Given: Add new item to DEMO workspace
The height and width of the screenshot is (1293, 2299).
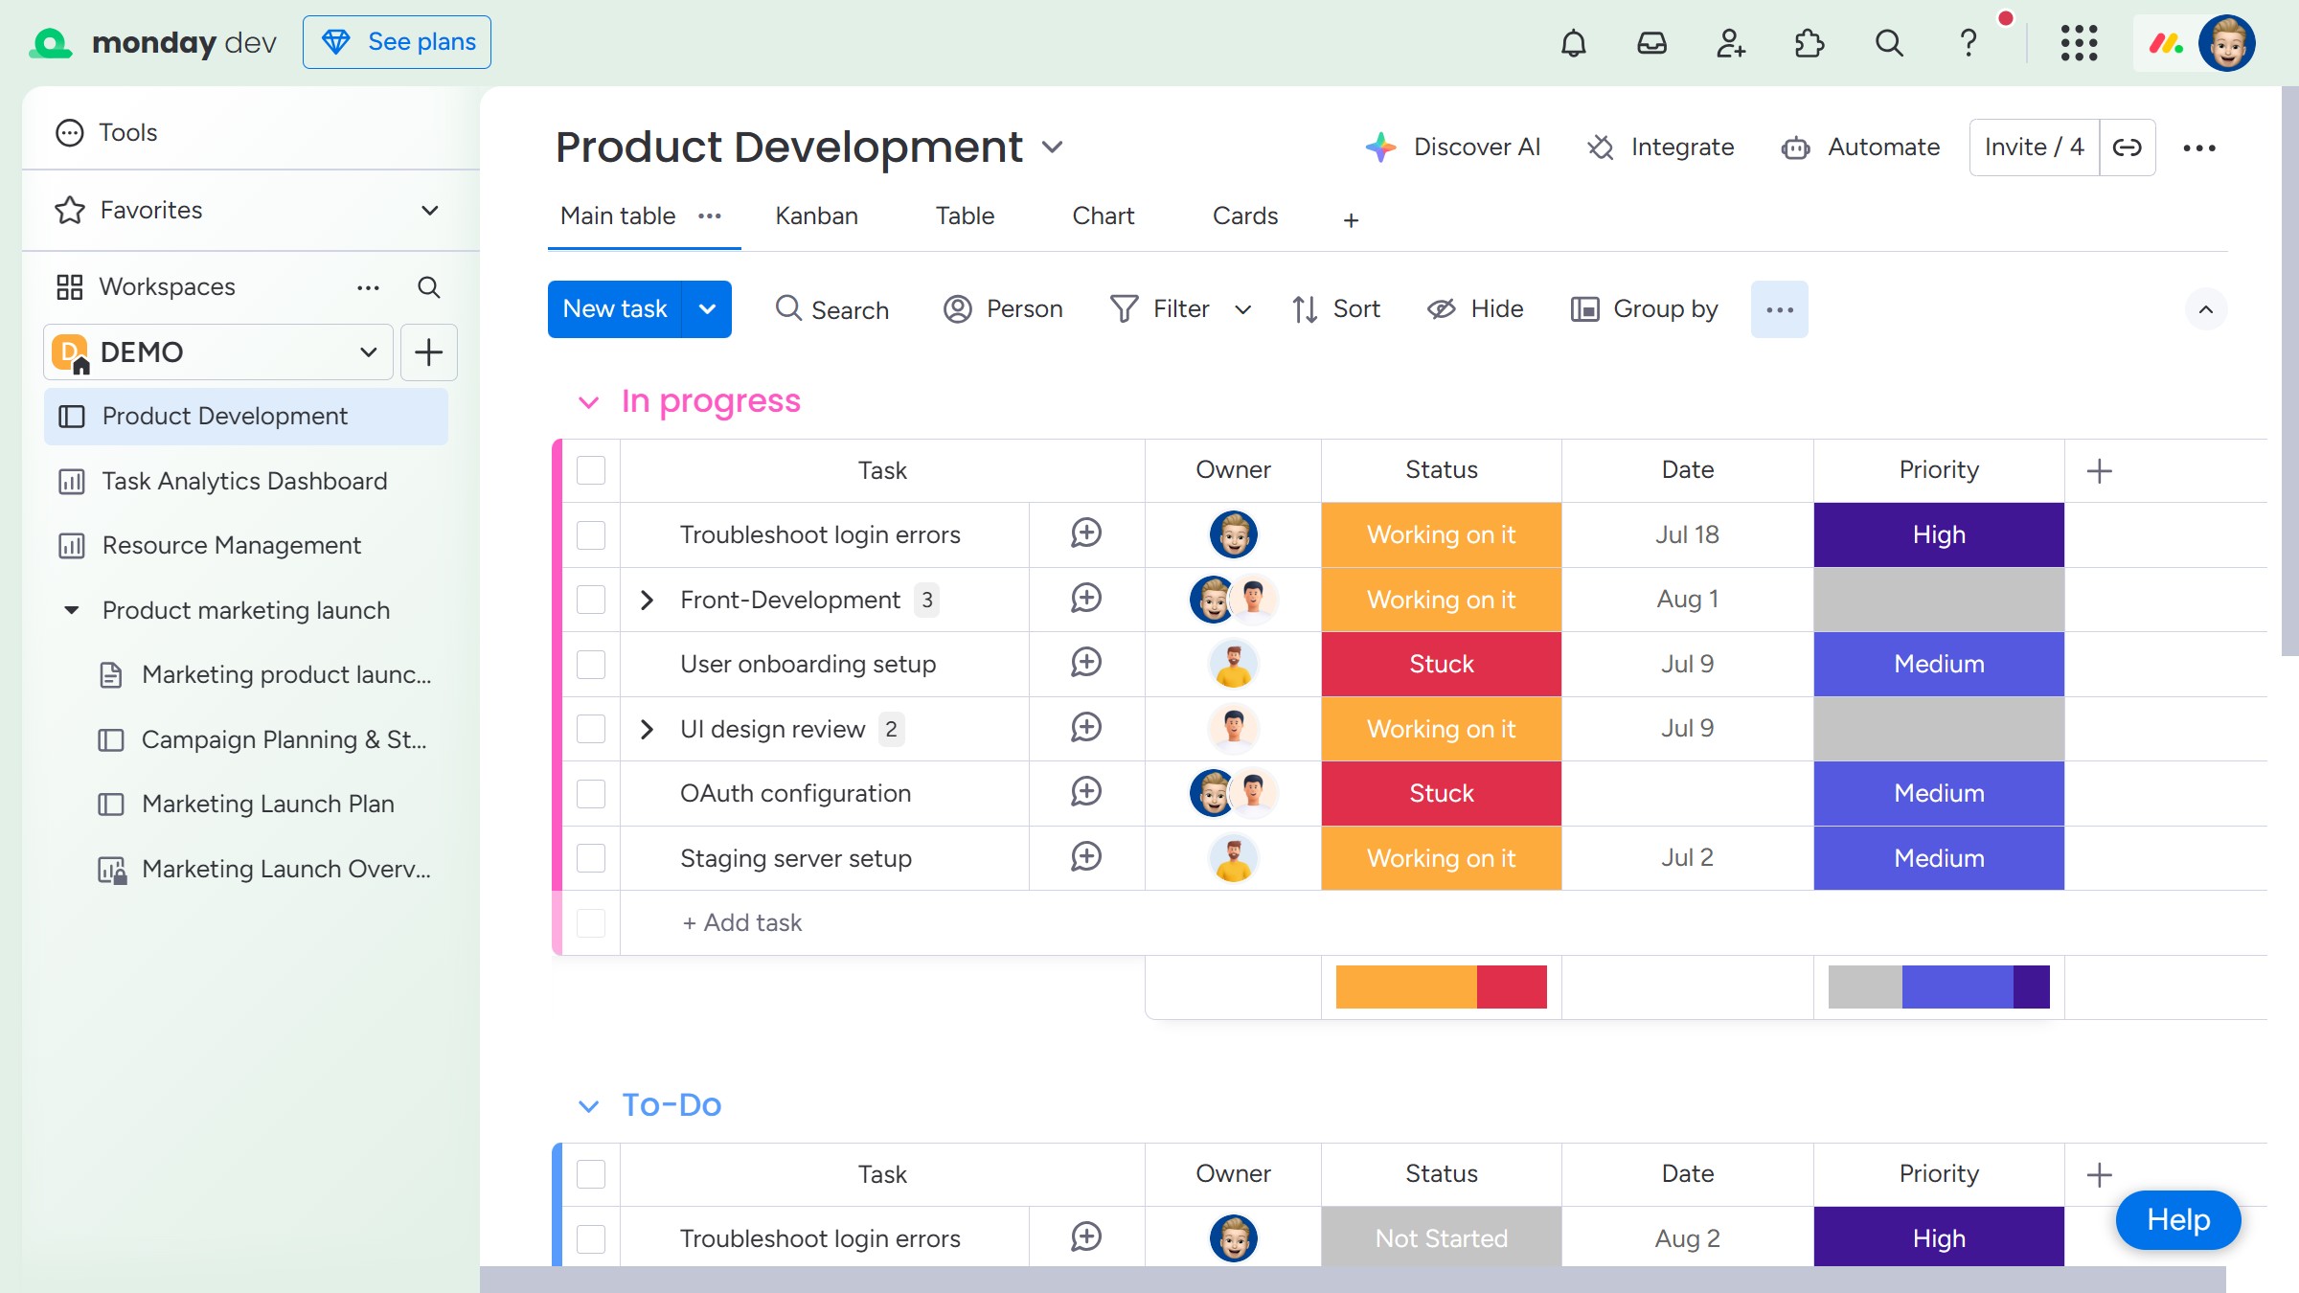Looking at the screenshot, I should pyautogui.click(x=428, y=352).
